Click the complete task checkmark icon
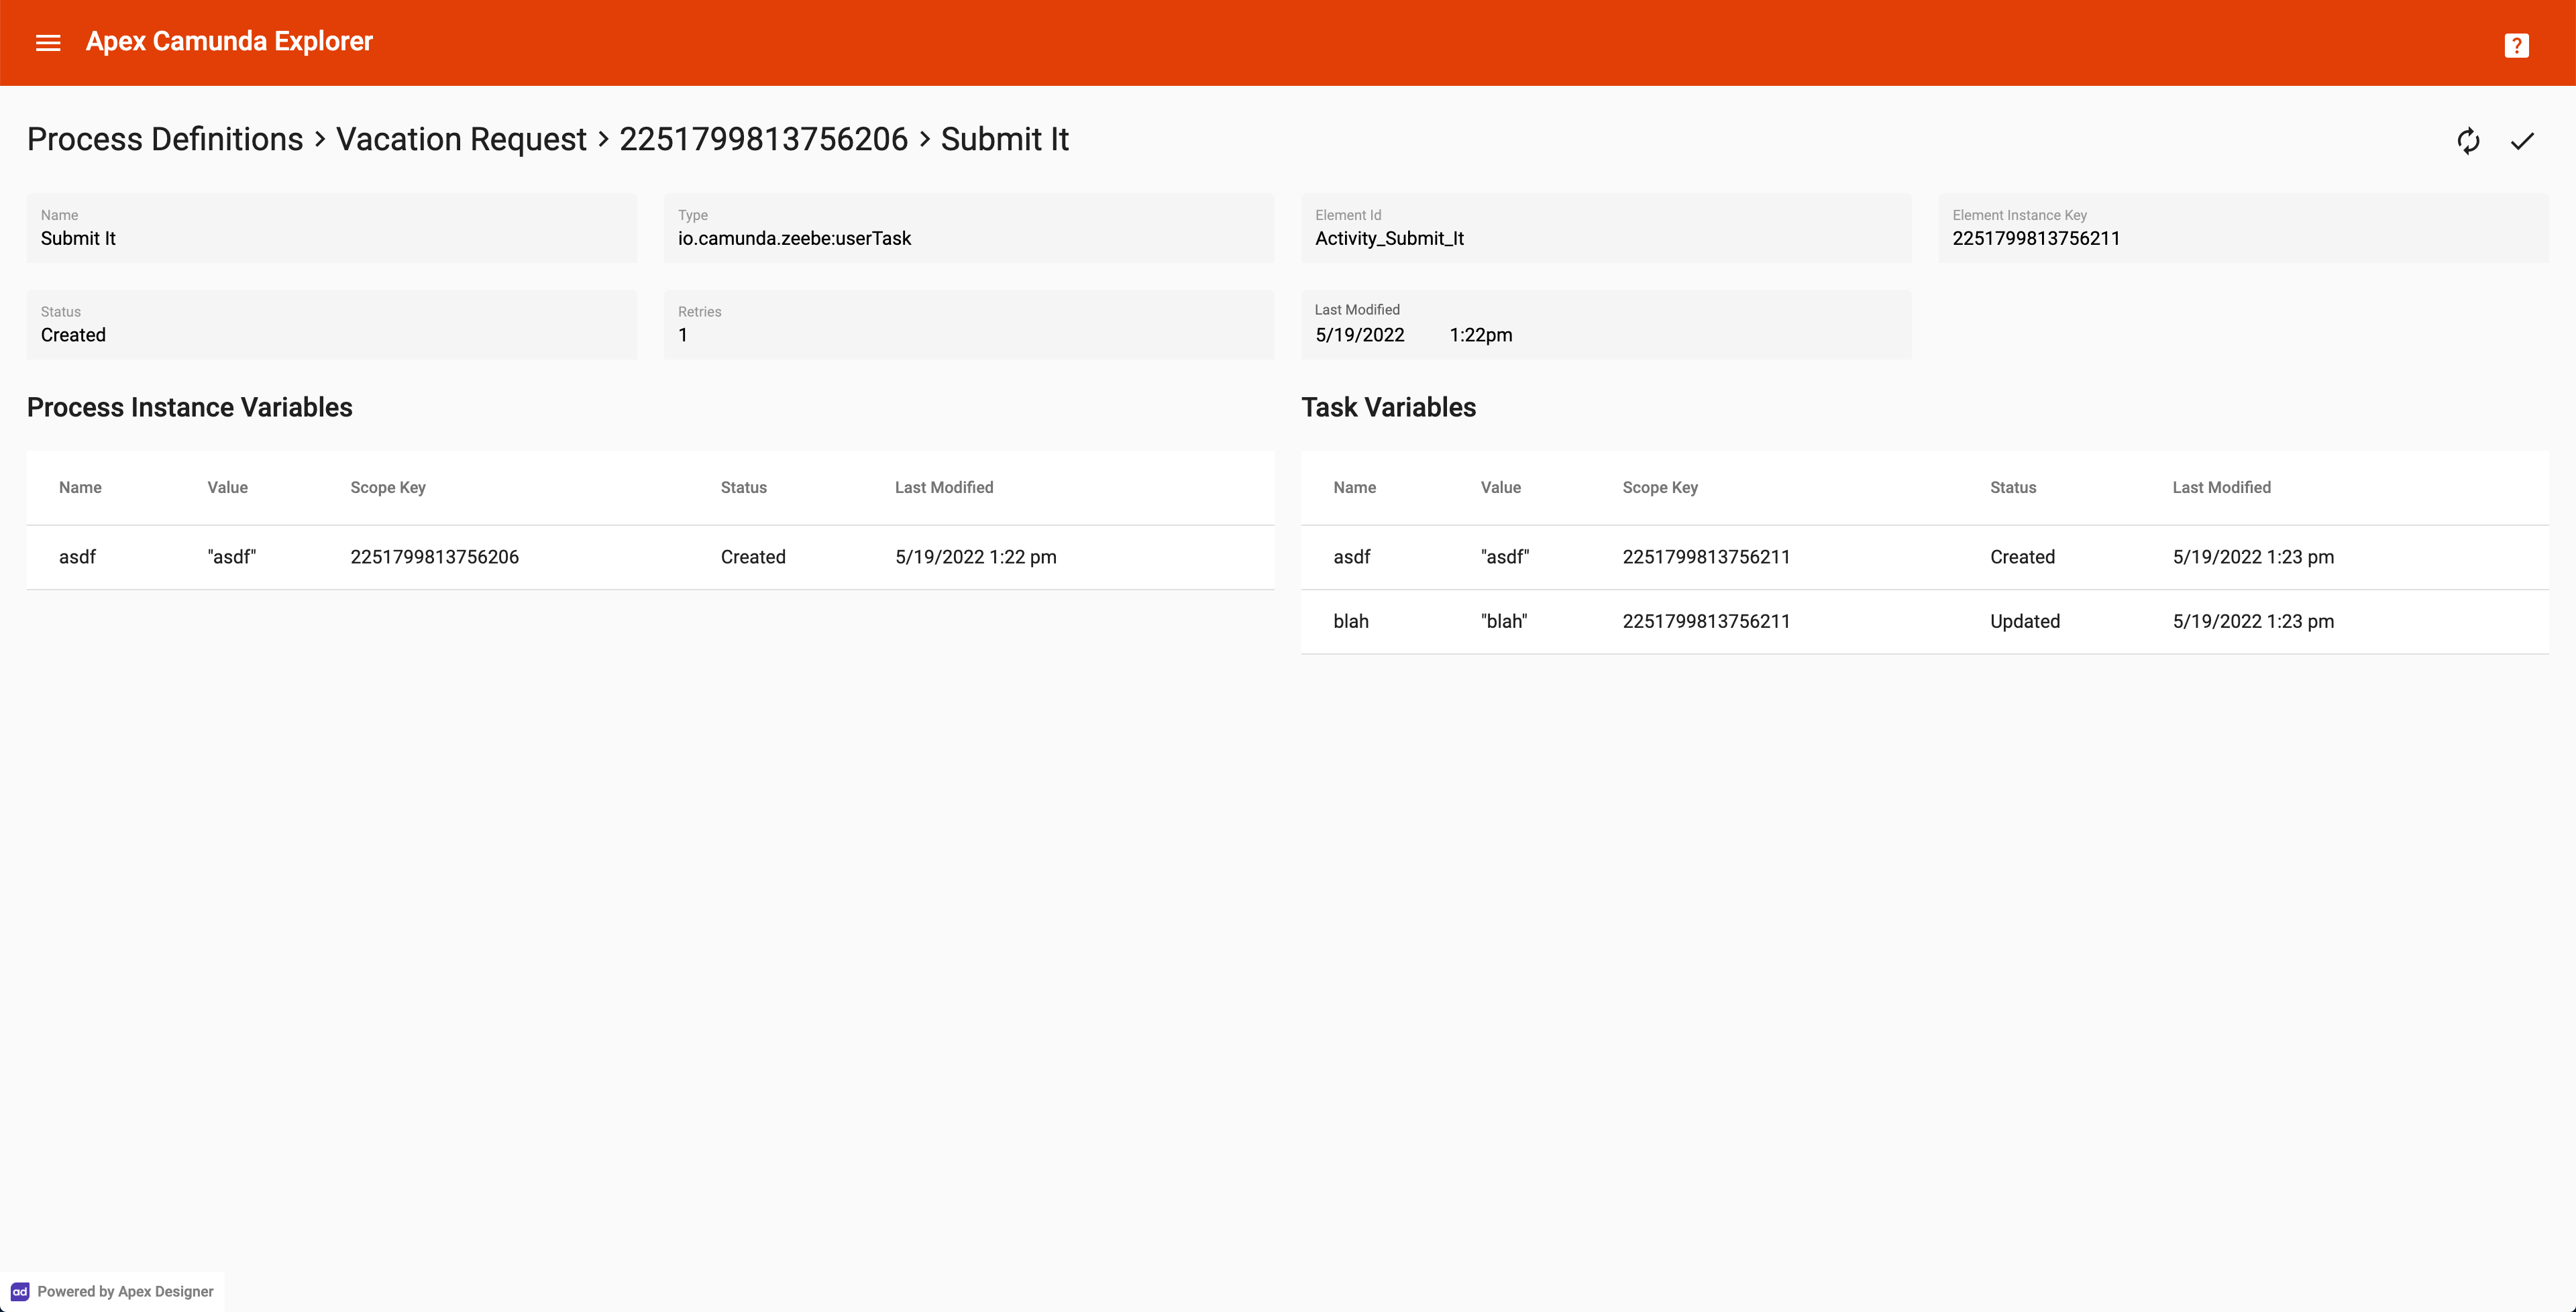Image resolution: width=2576 pixels, height=1312 pixels. click(x=2524, y=141)
